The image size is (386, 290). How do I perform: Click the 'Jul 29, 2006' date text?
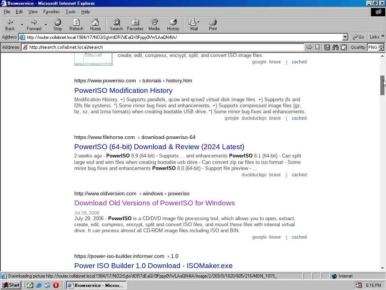(x=87, y=213)
